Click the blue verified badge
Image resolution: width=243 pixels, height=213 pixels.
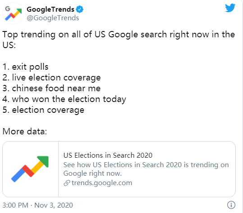pos(80,9)
